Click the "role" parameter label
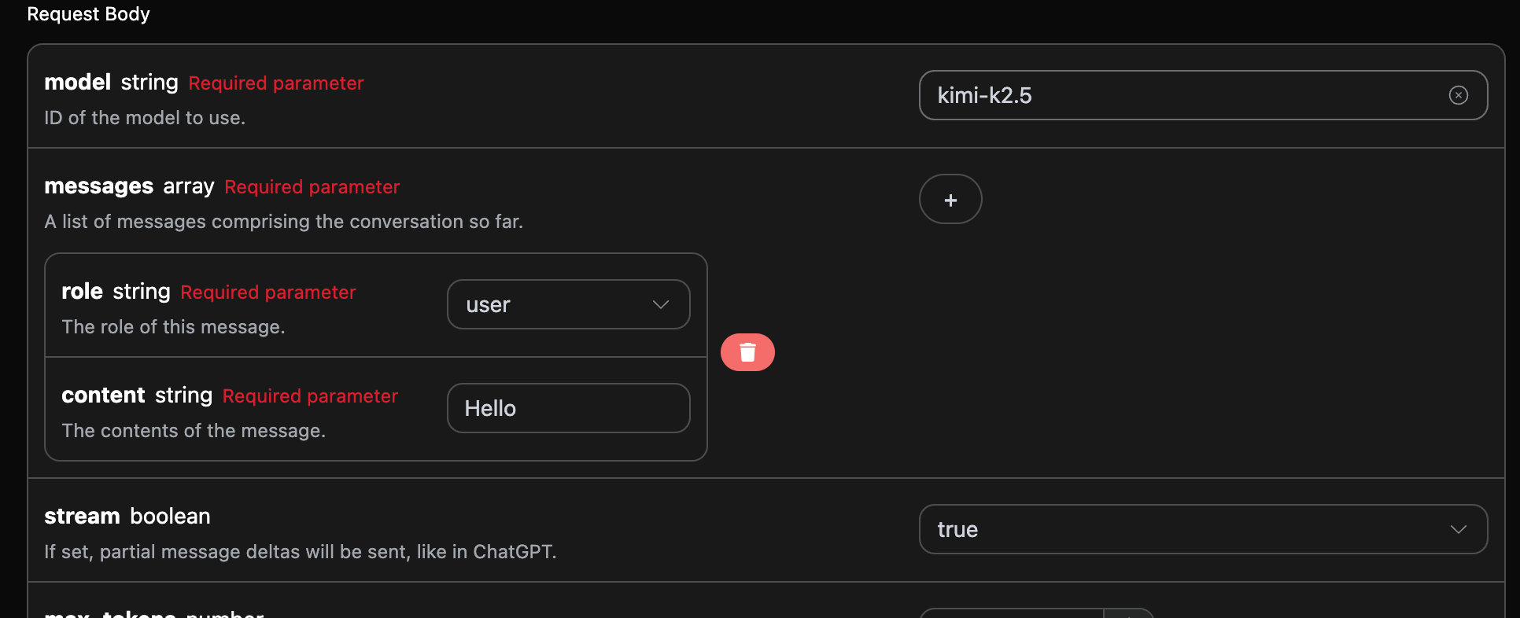Image resolution: width=1520 pixels, height=618 pixels. [x=82, y=292]
